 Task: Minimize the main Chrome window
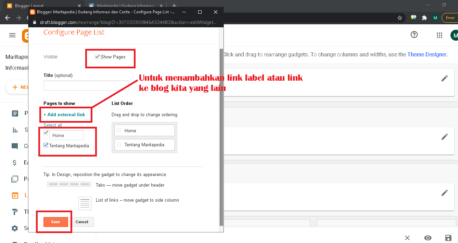pos(428,5)
